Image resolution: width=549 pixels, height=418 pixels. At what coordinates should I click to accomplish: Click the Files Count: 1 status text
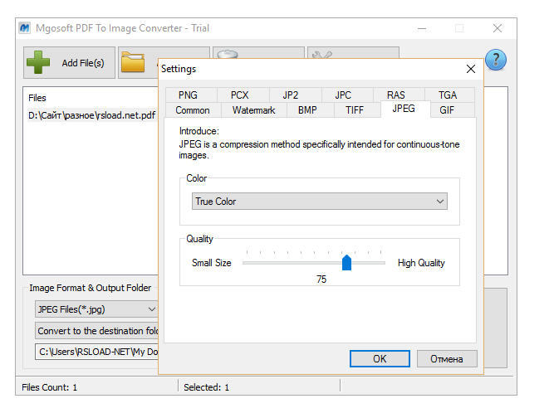49,387
